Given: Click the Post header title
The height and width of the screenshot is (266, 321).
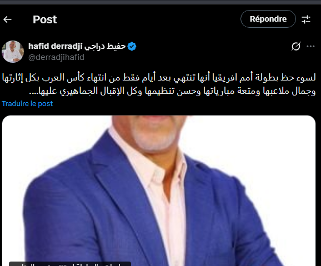Looking at the screenshot, I should pos(45,19).
